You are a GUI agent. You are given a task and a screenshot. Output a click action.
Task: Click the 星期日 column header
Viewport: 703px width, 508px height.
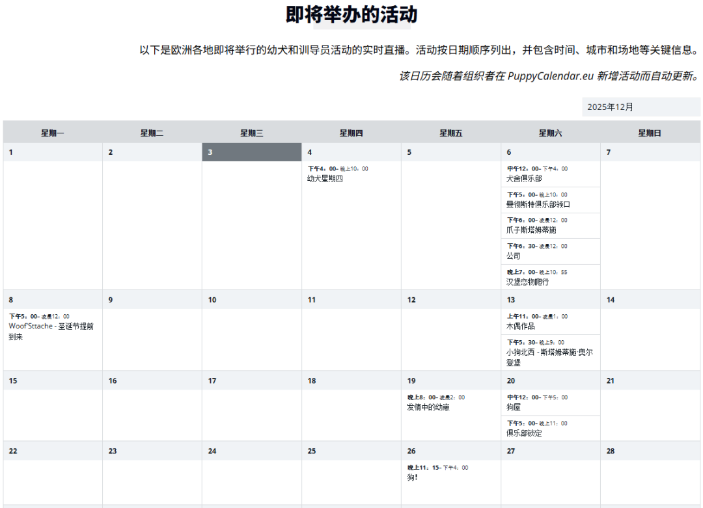pos(650,133)
